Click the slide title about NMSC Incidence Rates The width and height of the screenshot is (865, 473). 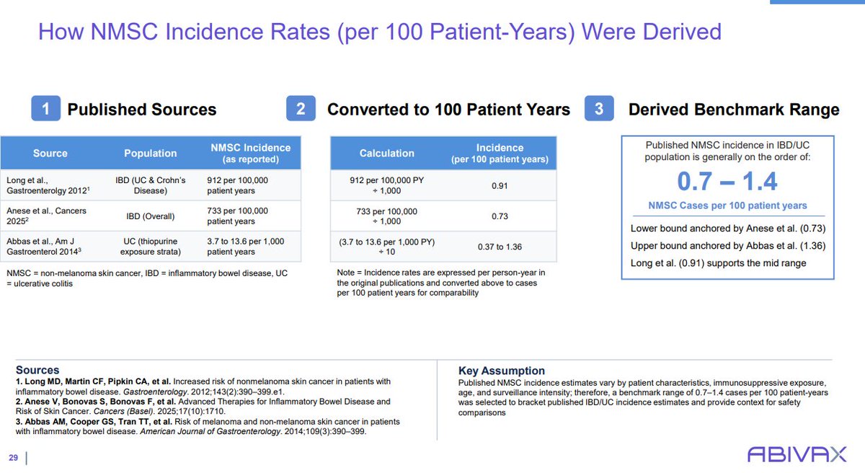[380, 32]
